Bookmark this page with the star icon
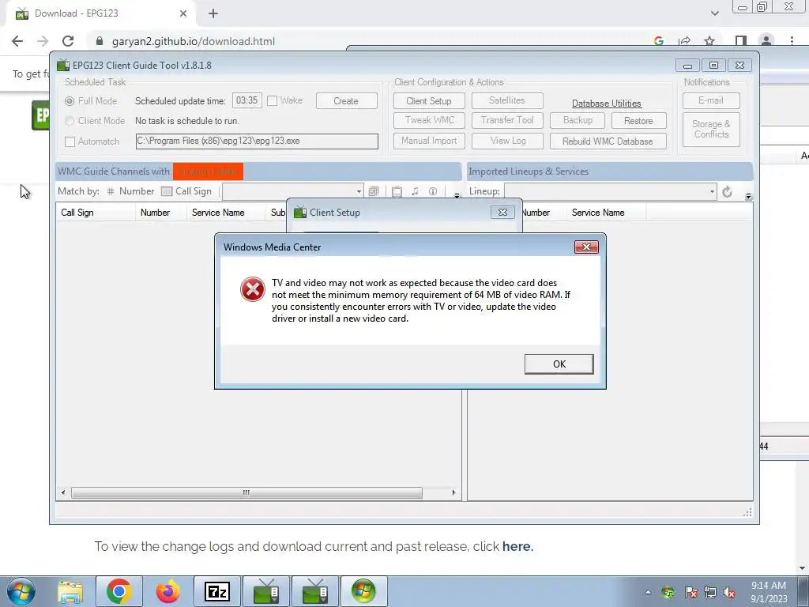The width and height of the screenshot is (809, 607). click(x=710, y=41)
